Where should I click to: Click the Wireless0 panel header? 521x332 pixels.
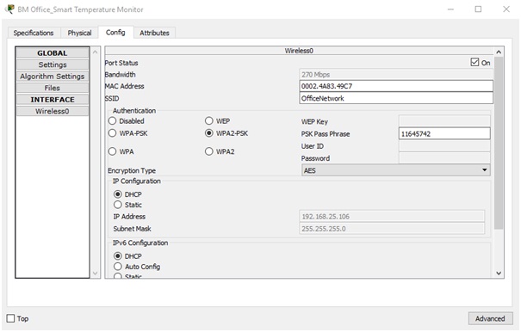click(299, 51)
